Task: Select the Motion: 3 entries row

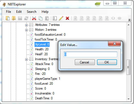Action: click(x=45, y=30)
